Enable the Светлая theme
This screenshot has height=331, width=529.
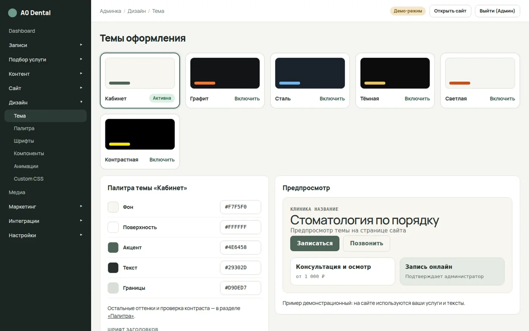502,99
